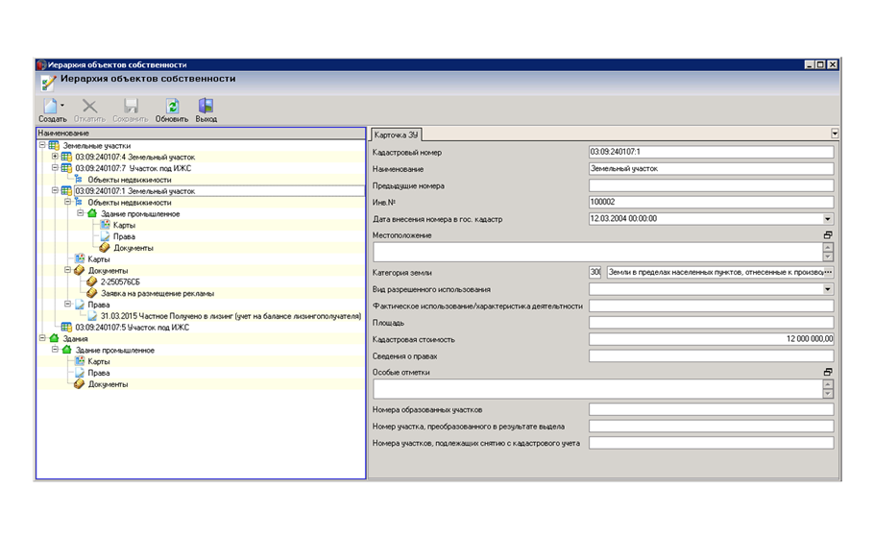Click the green house icon of Здания
Viewport: 874px width, 538px height.
54,338
